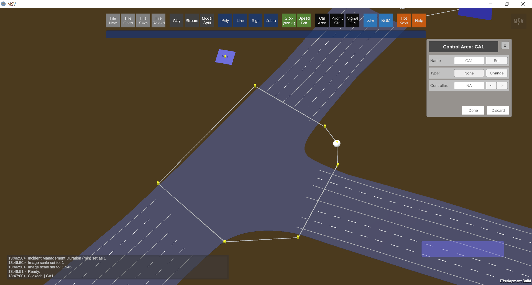Open a file with File Open

[128, 20]
